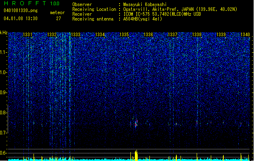The width and height of the screenshot is (254, 161).
Task: Click the tall yellow power peak after 1335
Action: coord(136,155)
